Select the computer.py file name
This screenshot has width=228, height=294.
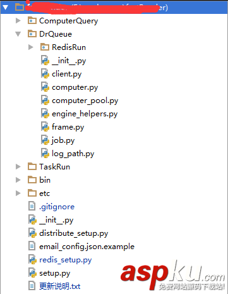coord(75,87)
